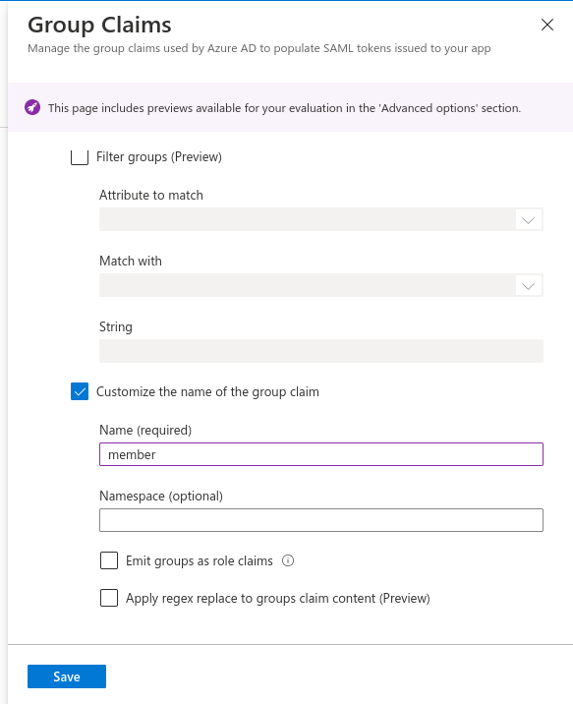573x704 pixels.
Task: Close the Group Claims panel
Action: tap(547, 25)
